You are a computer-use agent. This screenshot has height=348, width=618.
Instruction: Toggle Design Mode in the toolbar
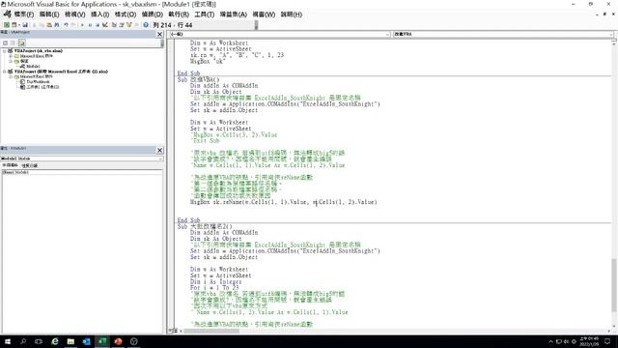click(x=105, y=25)
